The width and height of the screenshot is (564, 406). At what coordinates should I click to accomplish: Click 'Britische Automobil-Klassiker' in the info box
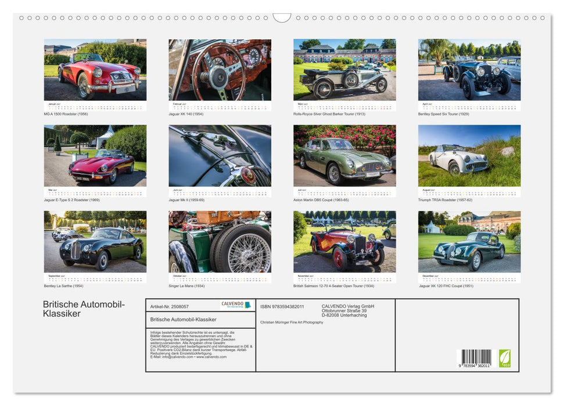(184, 320)
